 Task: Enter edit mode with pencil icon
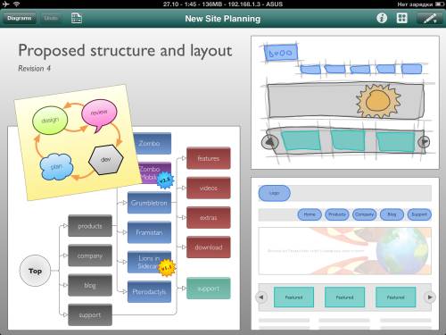(x=430, y=18)
